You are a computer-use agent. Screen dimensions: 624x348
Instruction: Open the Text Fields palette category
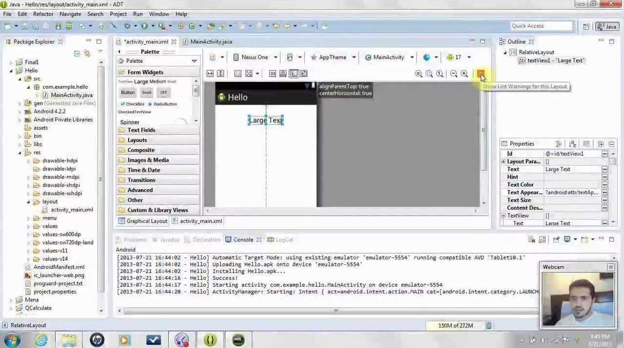(141, 130)
